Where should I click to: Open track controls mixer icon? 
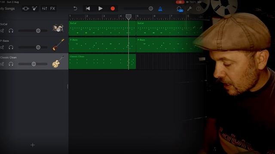click(x=44, y=9)
